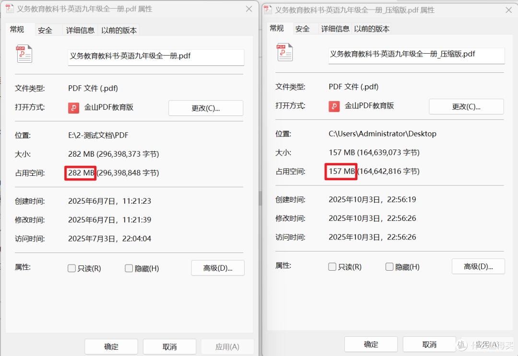Click size-on-disk value 164,642,816 字节
Viewport: 518px width, 356px height.
388,171
